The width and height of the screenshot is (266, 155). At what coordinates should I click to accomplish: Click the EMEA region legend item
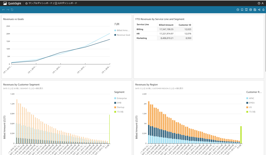[252, 103]
